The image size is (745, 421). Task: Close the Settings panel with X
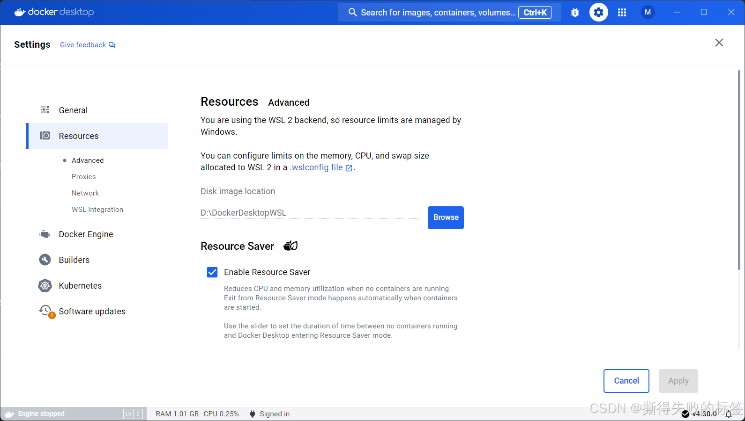point(719,43)
